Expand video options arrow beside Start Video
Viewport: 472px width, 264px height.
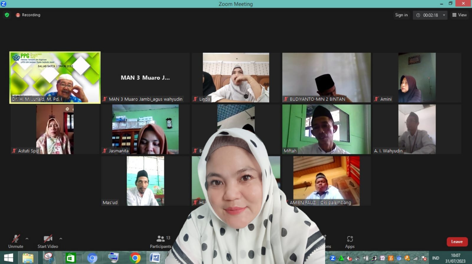(x=61, y=239)
